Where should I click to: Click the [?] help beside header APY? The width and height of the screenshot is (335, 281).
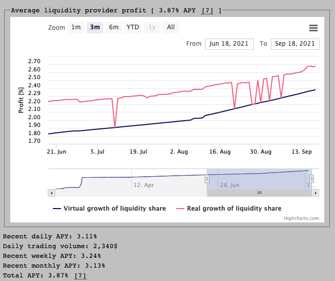click(207, 10)
